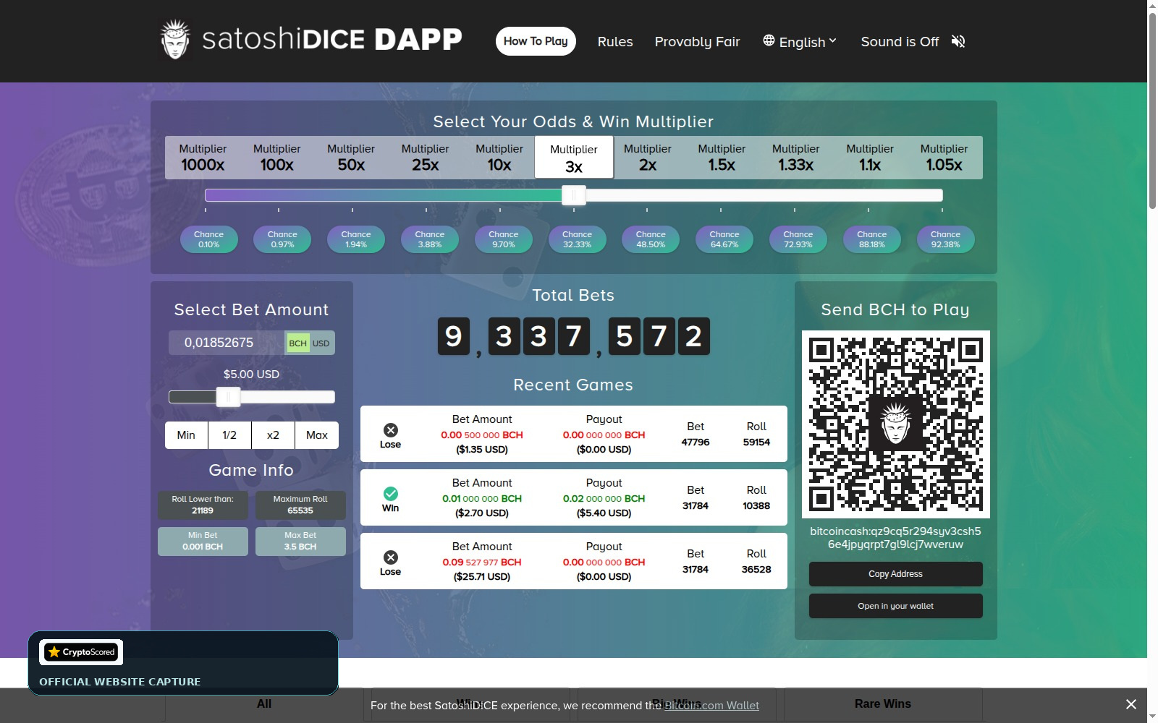1158x723 pixels.
Task: Choose the Chance 72.93% pill
Action: [798, 239]
